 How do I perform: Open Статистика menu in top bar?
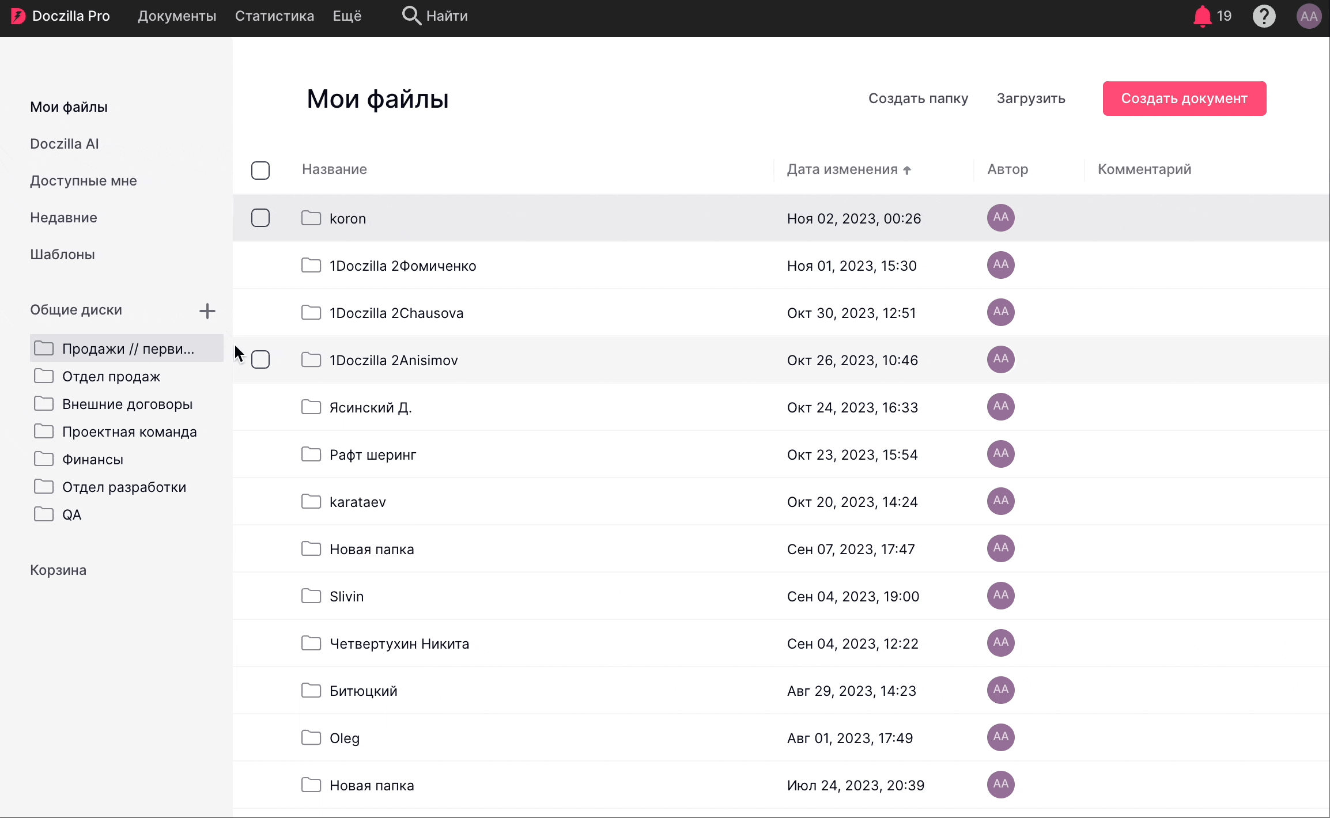(274, 16)
